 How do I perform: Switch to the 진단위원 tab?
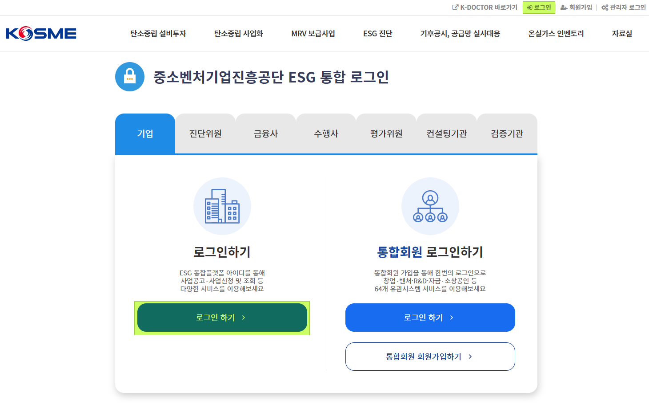tap(205, 133)
